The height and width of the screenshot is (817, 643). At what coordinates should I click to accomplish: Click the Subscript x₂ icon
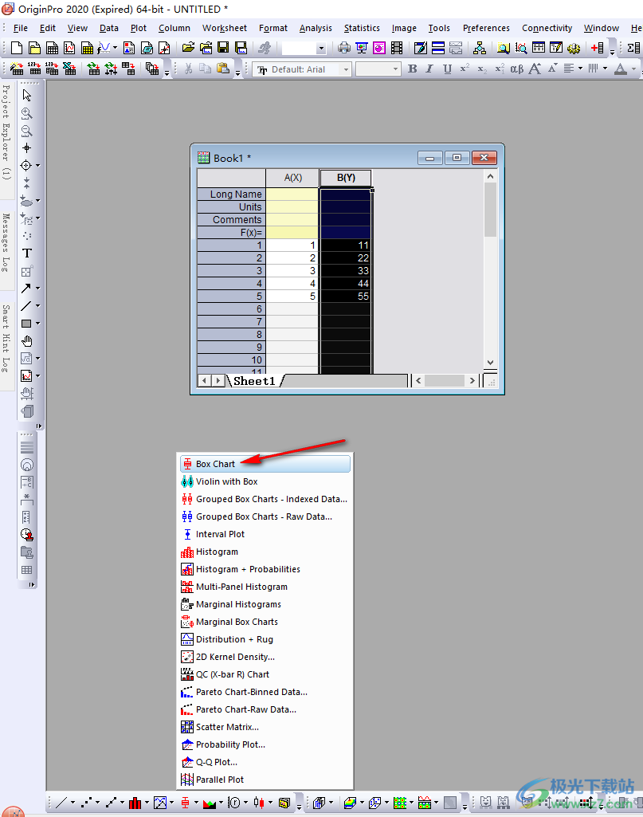(482, 69)
